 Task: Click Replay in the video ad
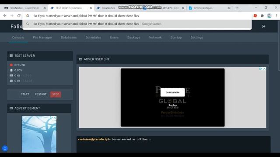tap(172, 106)
